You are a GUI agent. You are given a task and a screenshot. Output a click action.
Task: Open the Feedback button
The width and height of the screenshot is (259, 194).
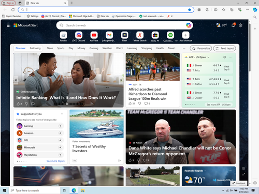coord(239,183)
